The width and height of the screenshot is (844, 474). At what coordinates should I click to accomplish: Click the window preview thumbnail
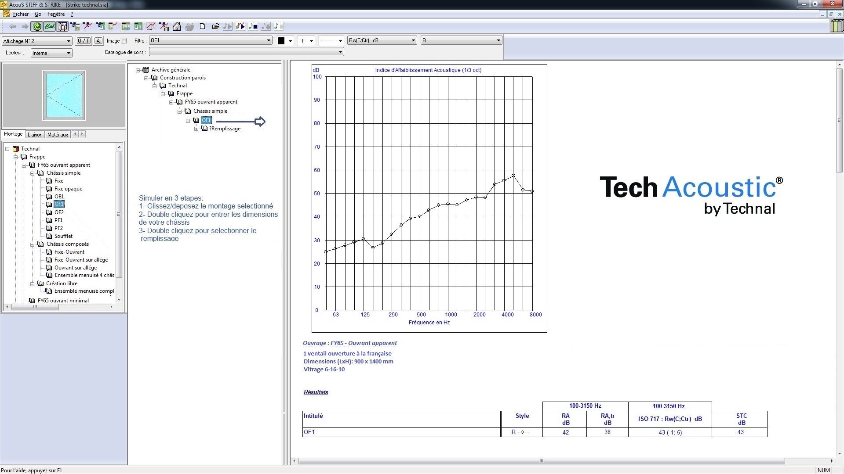click(64, 95)
